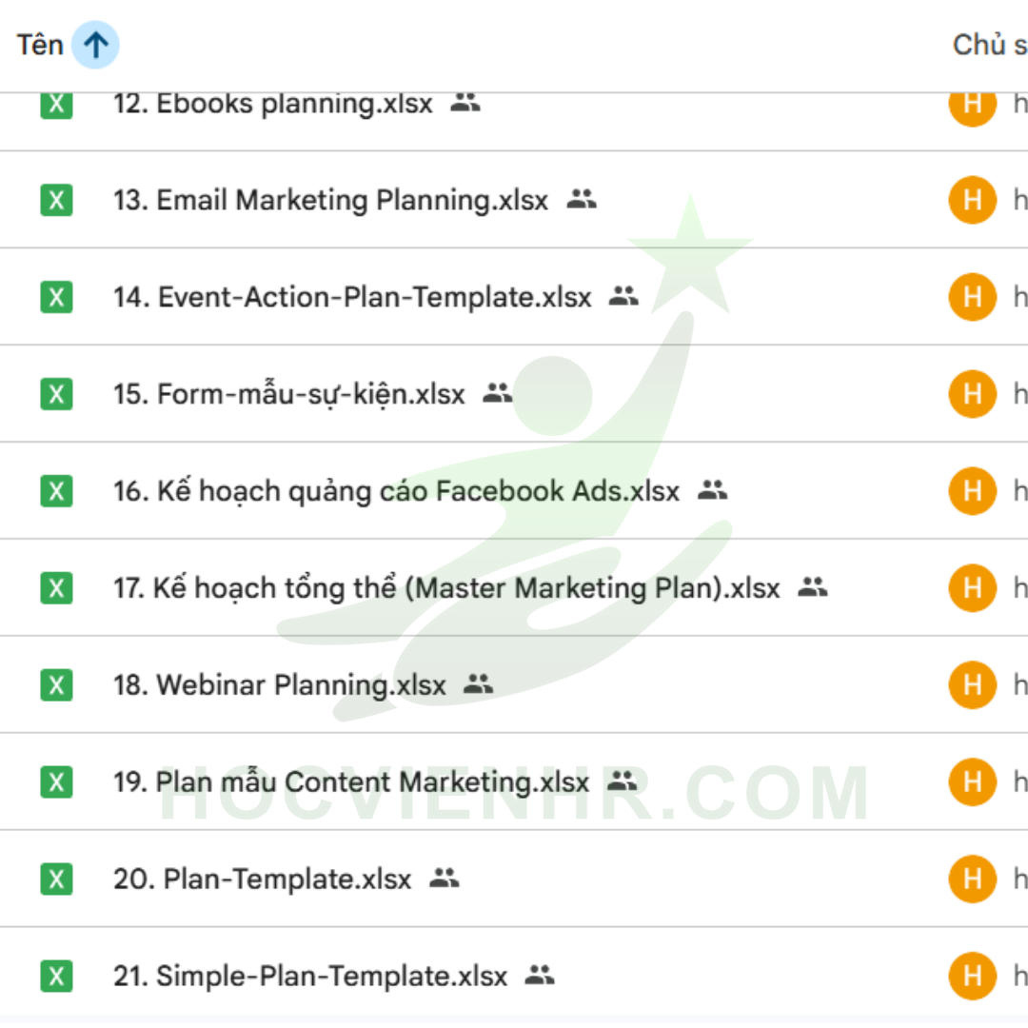Open 18. Webinar Planning.xlsx

tap(279, 685)
